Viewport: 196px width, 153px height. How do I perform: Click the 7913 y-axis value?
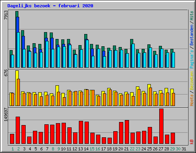click(6, 15)
